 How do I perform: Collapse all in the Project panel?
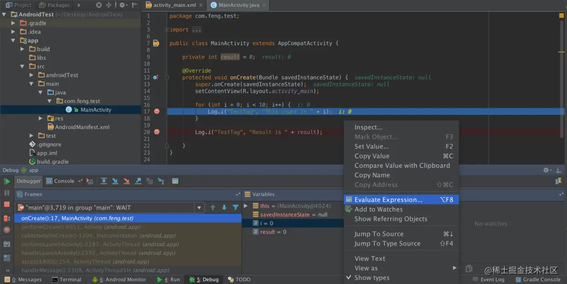[x=108, y=5]
